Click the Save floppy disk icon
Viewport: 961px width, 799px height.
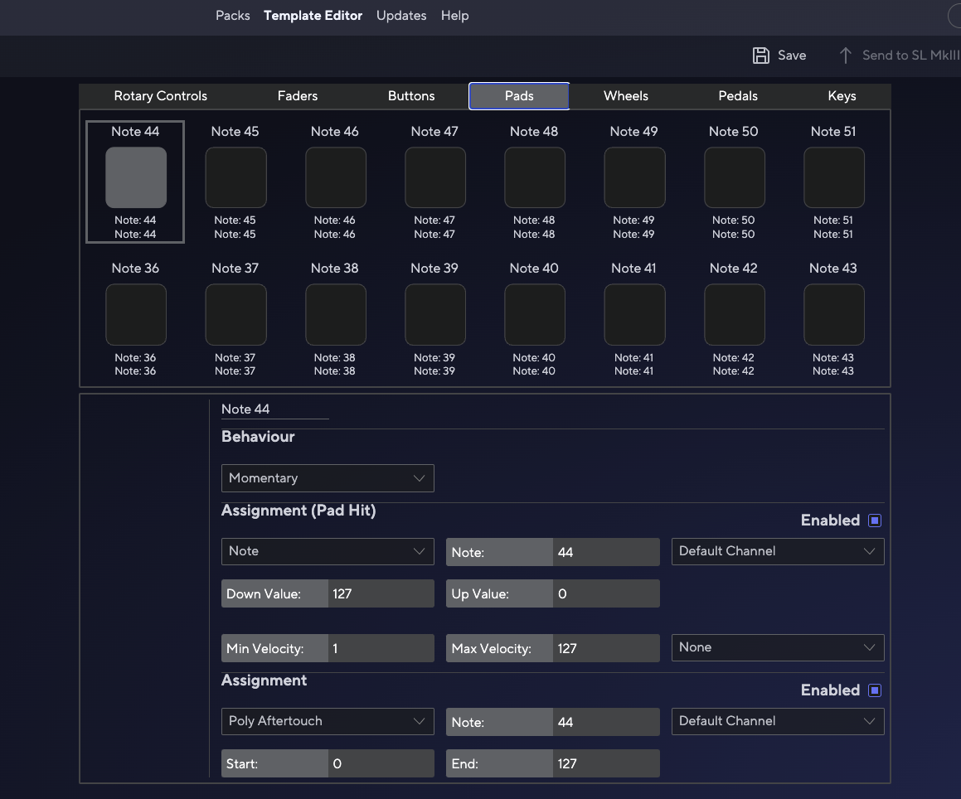pyautogui.click(x=760, y=56)
